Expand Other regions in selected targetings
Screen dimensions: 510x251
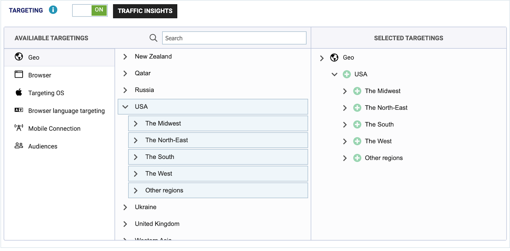(x=345, y=158)
